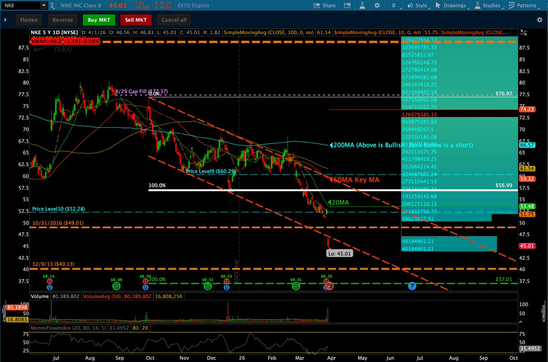The height and width of the screenshot is (362, 548).
Task: Click the Reverse button
Action: [63, 20]
